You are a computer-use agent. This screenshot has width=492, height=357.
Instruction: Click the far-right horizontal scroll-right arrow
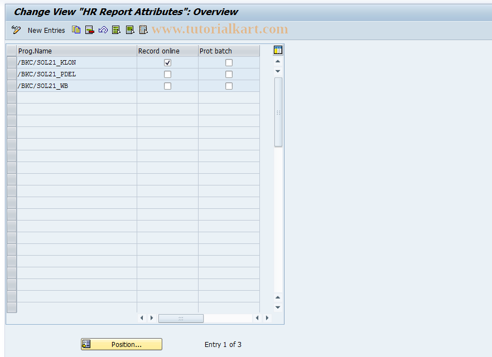pyautogui.click(x=267, y=318)
